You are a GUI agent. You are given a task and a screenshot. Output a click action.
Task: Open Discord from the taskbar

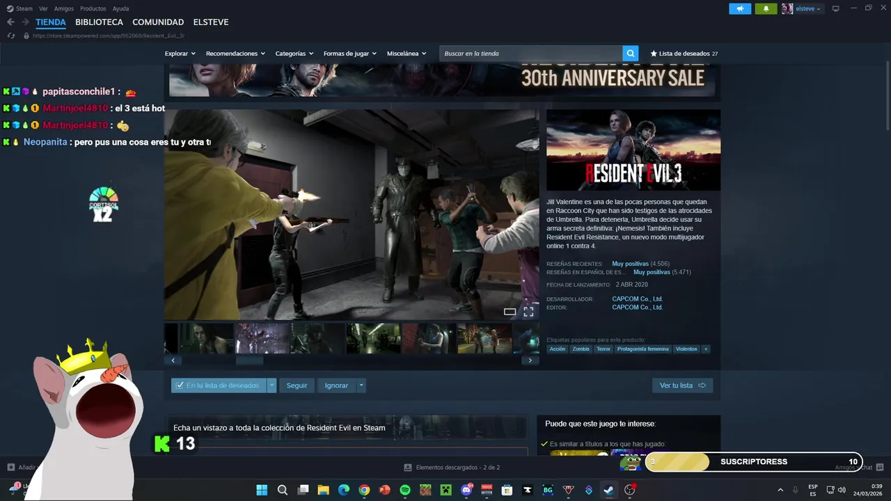(x=466, y=490)
